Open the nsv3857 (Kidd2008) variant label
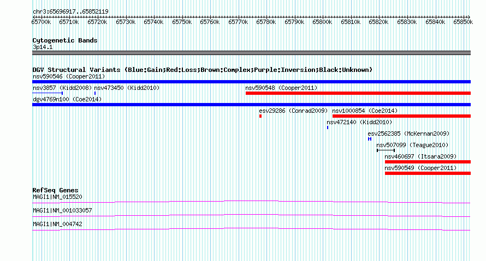 coord(62,88)
